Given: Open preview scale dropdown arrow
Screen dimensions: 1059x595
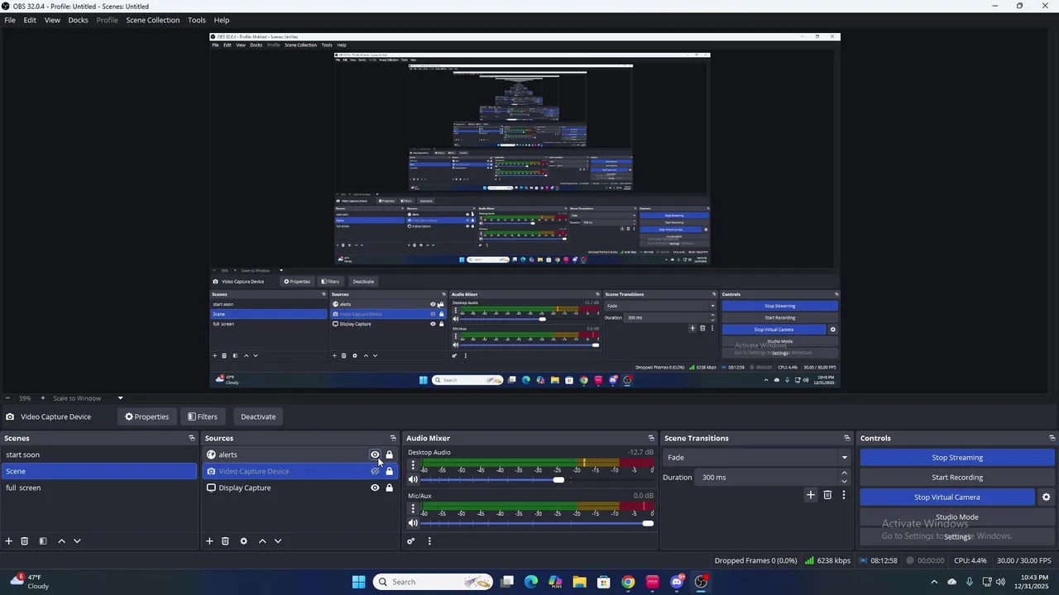Looking at the screenshot, I should [x=120, y=398].
